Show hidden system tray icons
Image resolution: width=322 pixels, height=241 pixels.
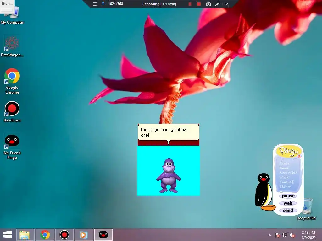(269, 235)
